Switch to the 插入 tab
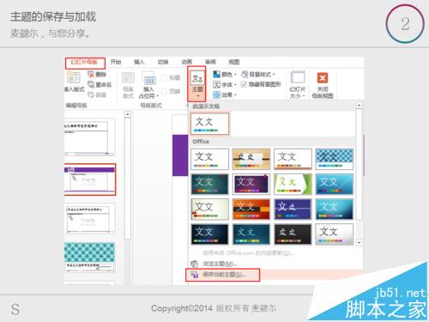The height and width of the screenshot is (322, 429). 139,62
